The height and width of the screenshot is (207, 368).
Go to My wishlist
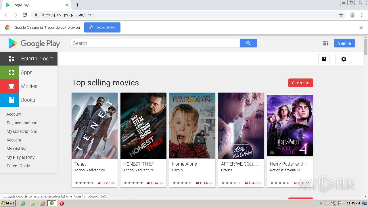point(16,149)
